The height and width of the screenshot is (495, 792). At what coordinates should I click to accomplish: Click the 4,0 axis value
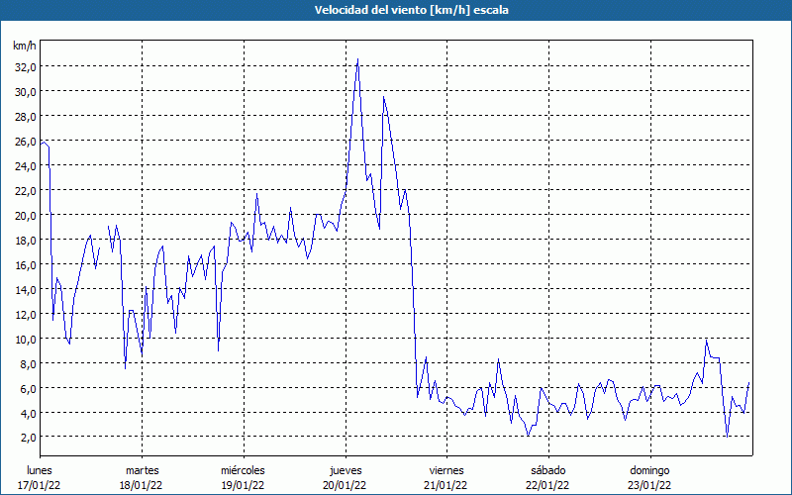pos(29,413)
